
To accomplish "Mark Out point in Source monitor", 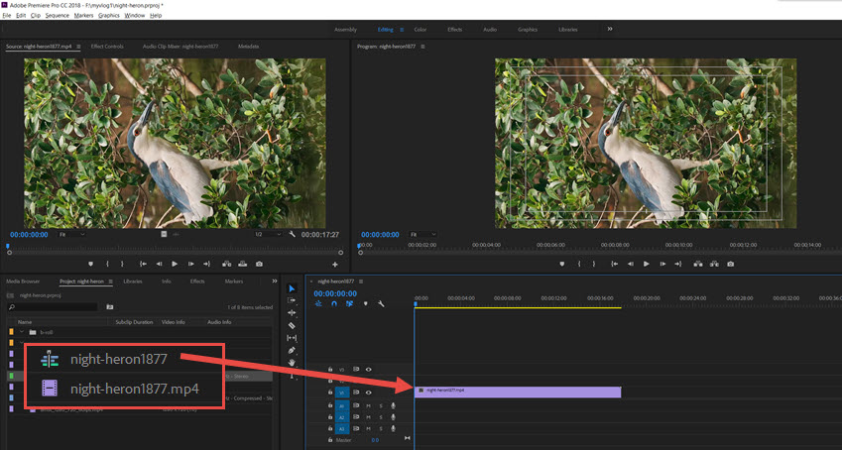I will click(122, 265).
